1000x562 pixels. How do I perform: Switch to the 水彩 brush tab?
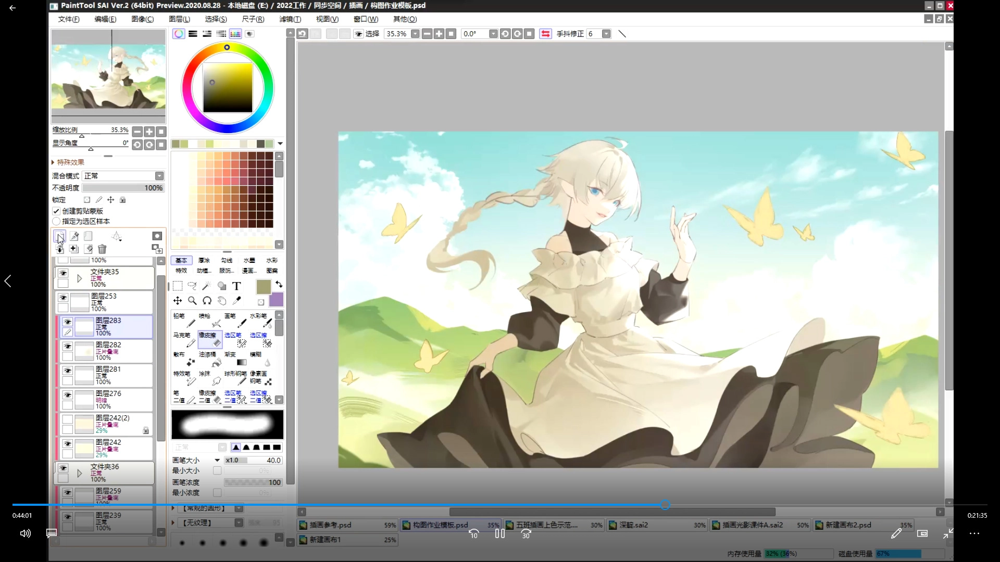(x=272, y=260)
